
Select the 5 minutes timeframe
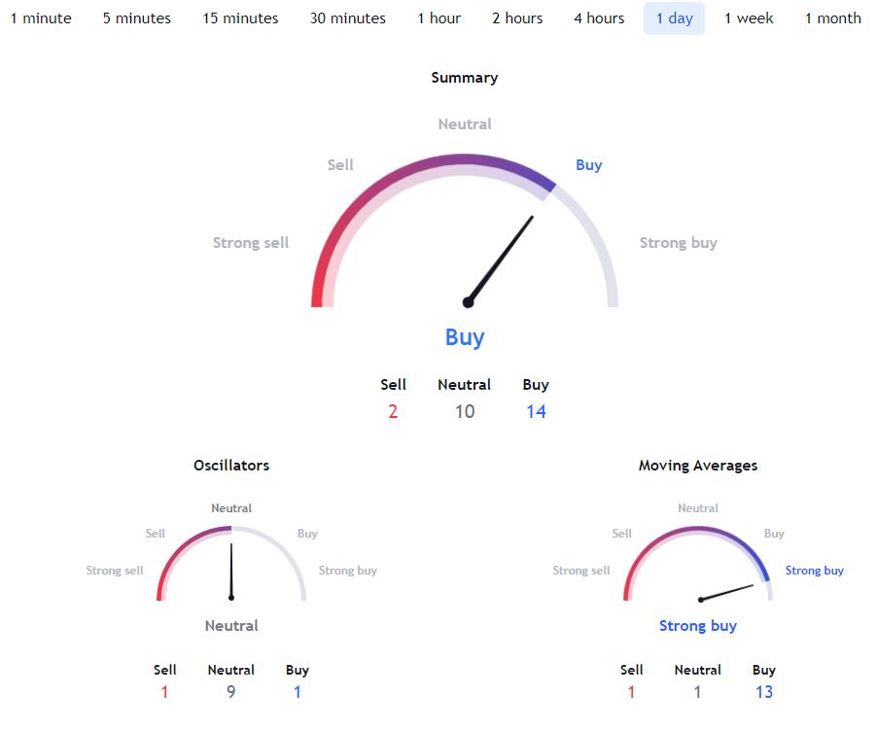click(136, 17)
